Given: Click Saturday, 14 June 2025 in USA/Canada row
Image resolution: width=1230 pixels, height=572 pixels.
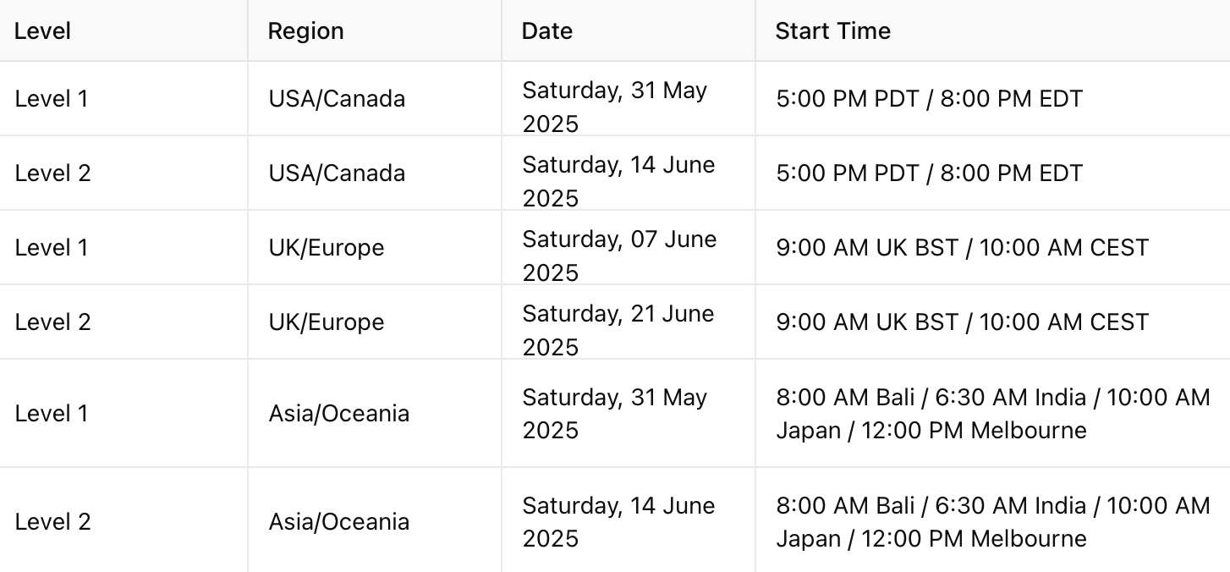Looking at the screenshot, I should 618,181.
